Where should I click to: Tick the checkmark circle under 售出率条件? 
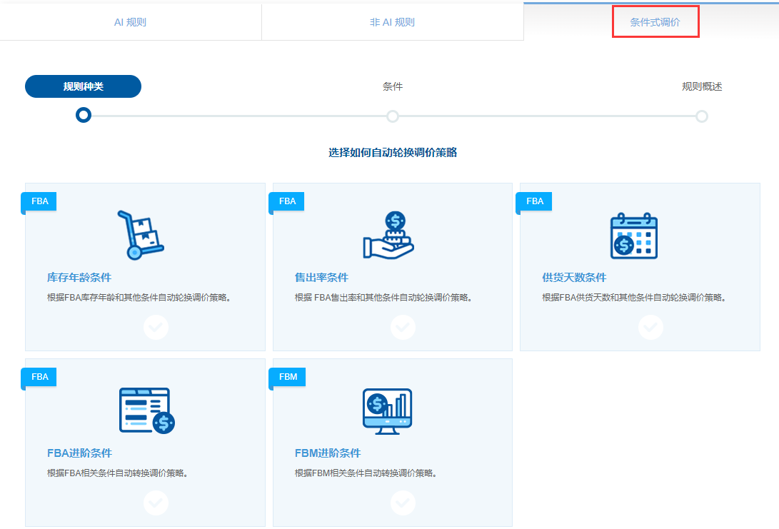403,327
